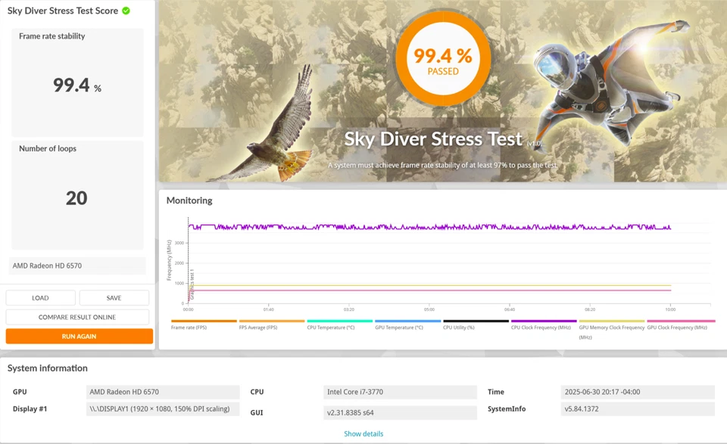The width and height of the screenshot is (727, 444).
Task: Click the Monitoring section heading
Action: coord(189,200)
